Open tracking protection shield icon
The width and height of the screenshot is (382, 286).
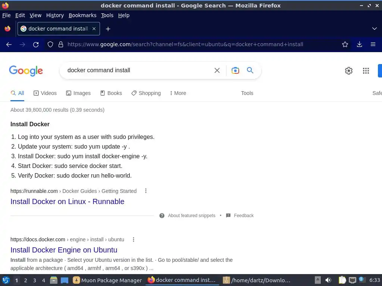coord(50,45)
